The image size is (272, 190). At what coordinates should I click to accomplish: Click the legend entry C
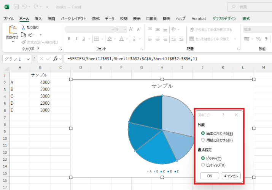163,171
